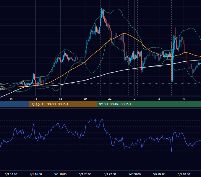Click the '22' hour label on price chart axis
This screenshot has height=177, width=201.
click(x=110, y=99)
